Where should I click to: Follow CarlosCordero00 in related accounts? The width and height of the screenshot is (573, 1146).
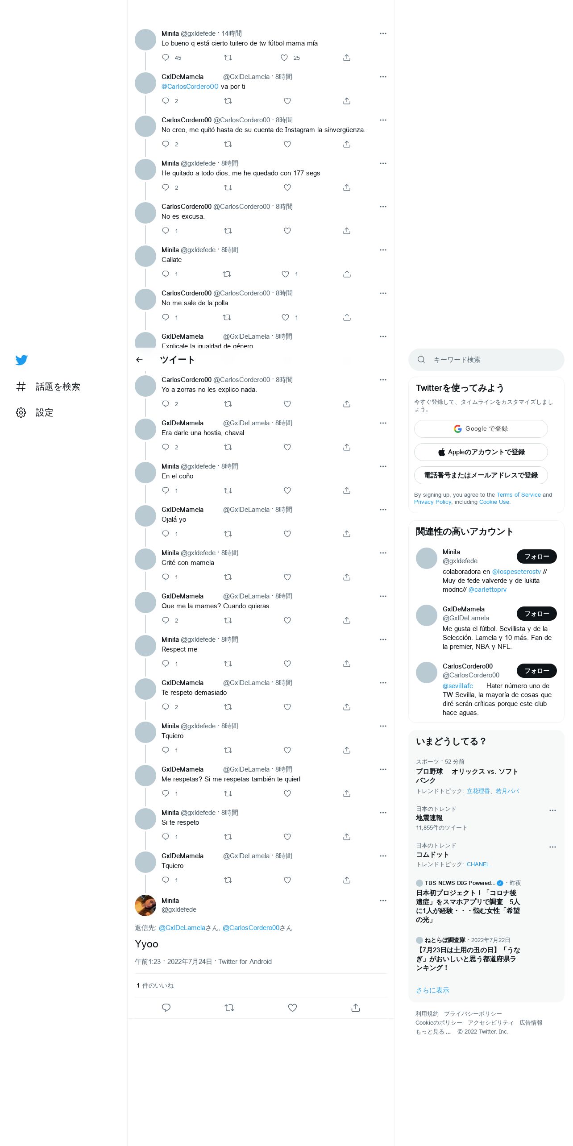click(536, 671)
